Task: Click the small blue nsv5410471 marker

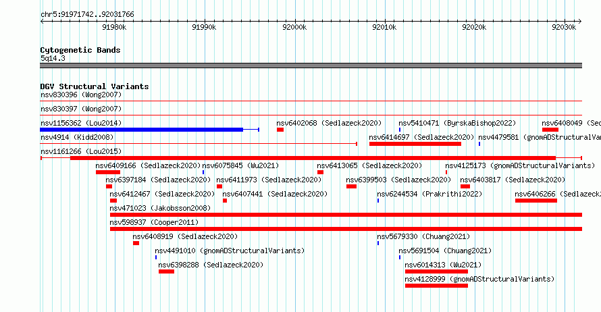Action: click(400, 130)
